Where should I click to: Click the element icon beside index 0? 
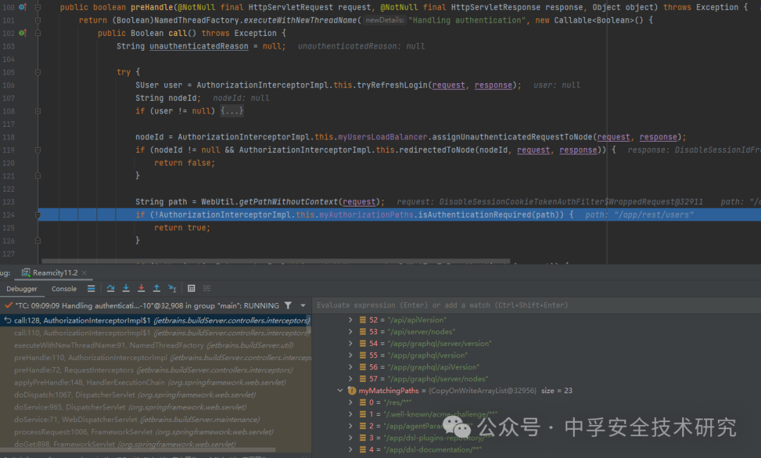click(363, 402)
